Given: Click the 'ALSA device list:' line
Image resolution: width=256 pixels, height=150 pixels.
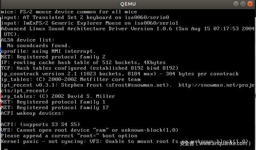Looking at the screenshot, I should 28,40.
